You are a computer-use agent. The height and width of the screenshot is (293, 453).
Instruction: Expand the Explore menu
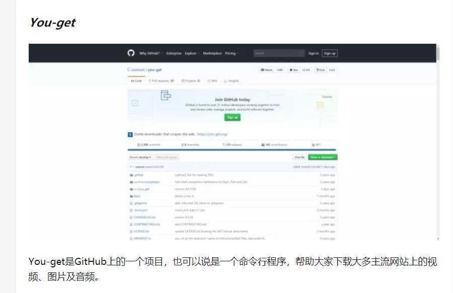pyautogui.click(x=192, y=53)
